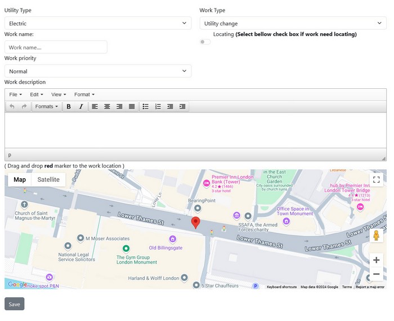Click the redo arrow in the editor toolbar
Viewport: 394px width, 321px height.
[x=24, y=107]
